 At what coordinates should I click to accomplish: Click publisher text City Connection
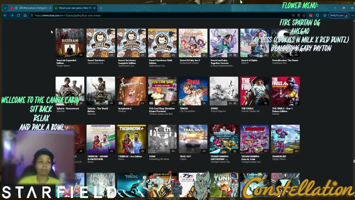(187, 111)
